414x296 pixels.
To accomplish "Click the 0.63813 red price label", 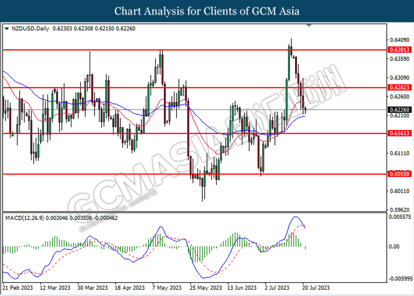I will 399,50.
